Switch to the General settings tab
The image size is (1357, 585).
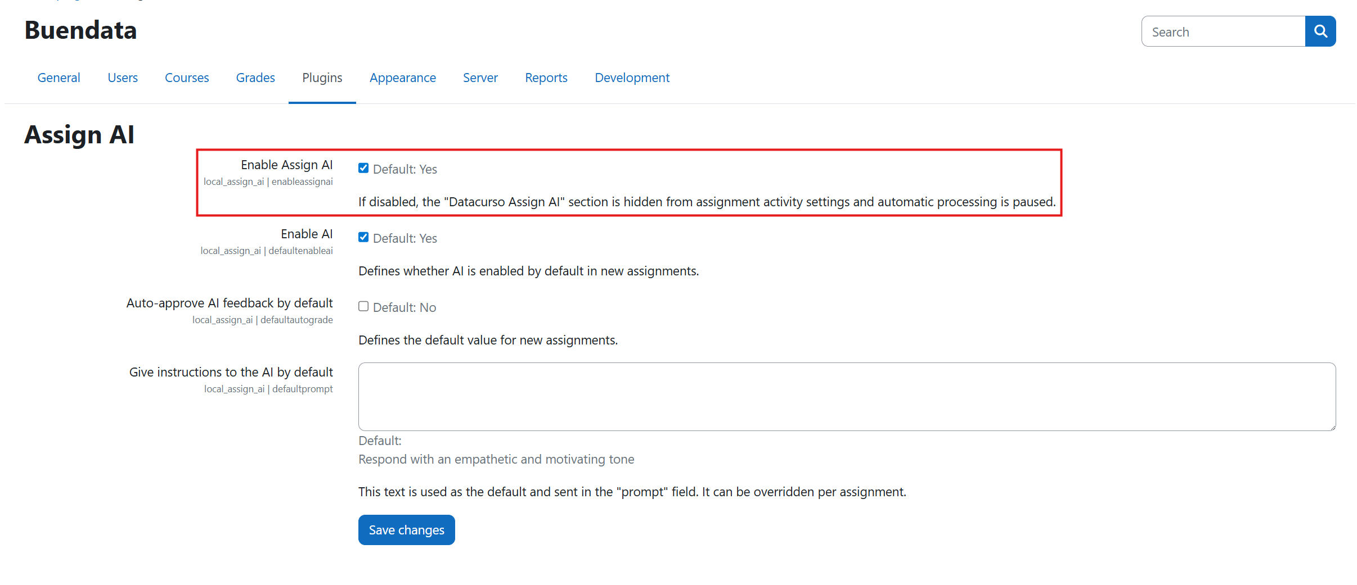click(59, 78)
